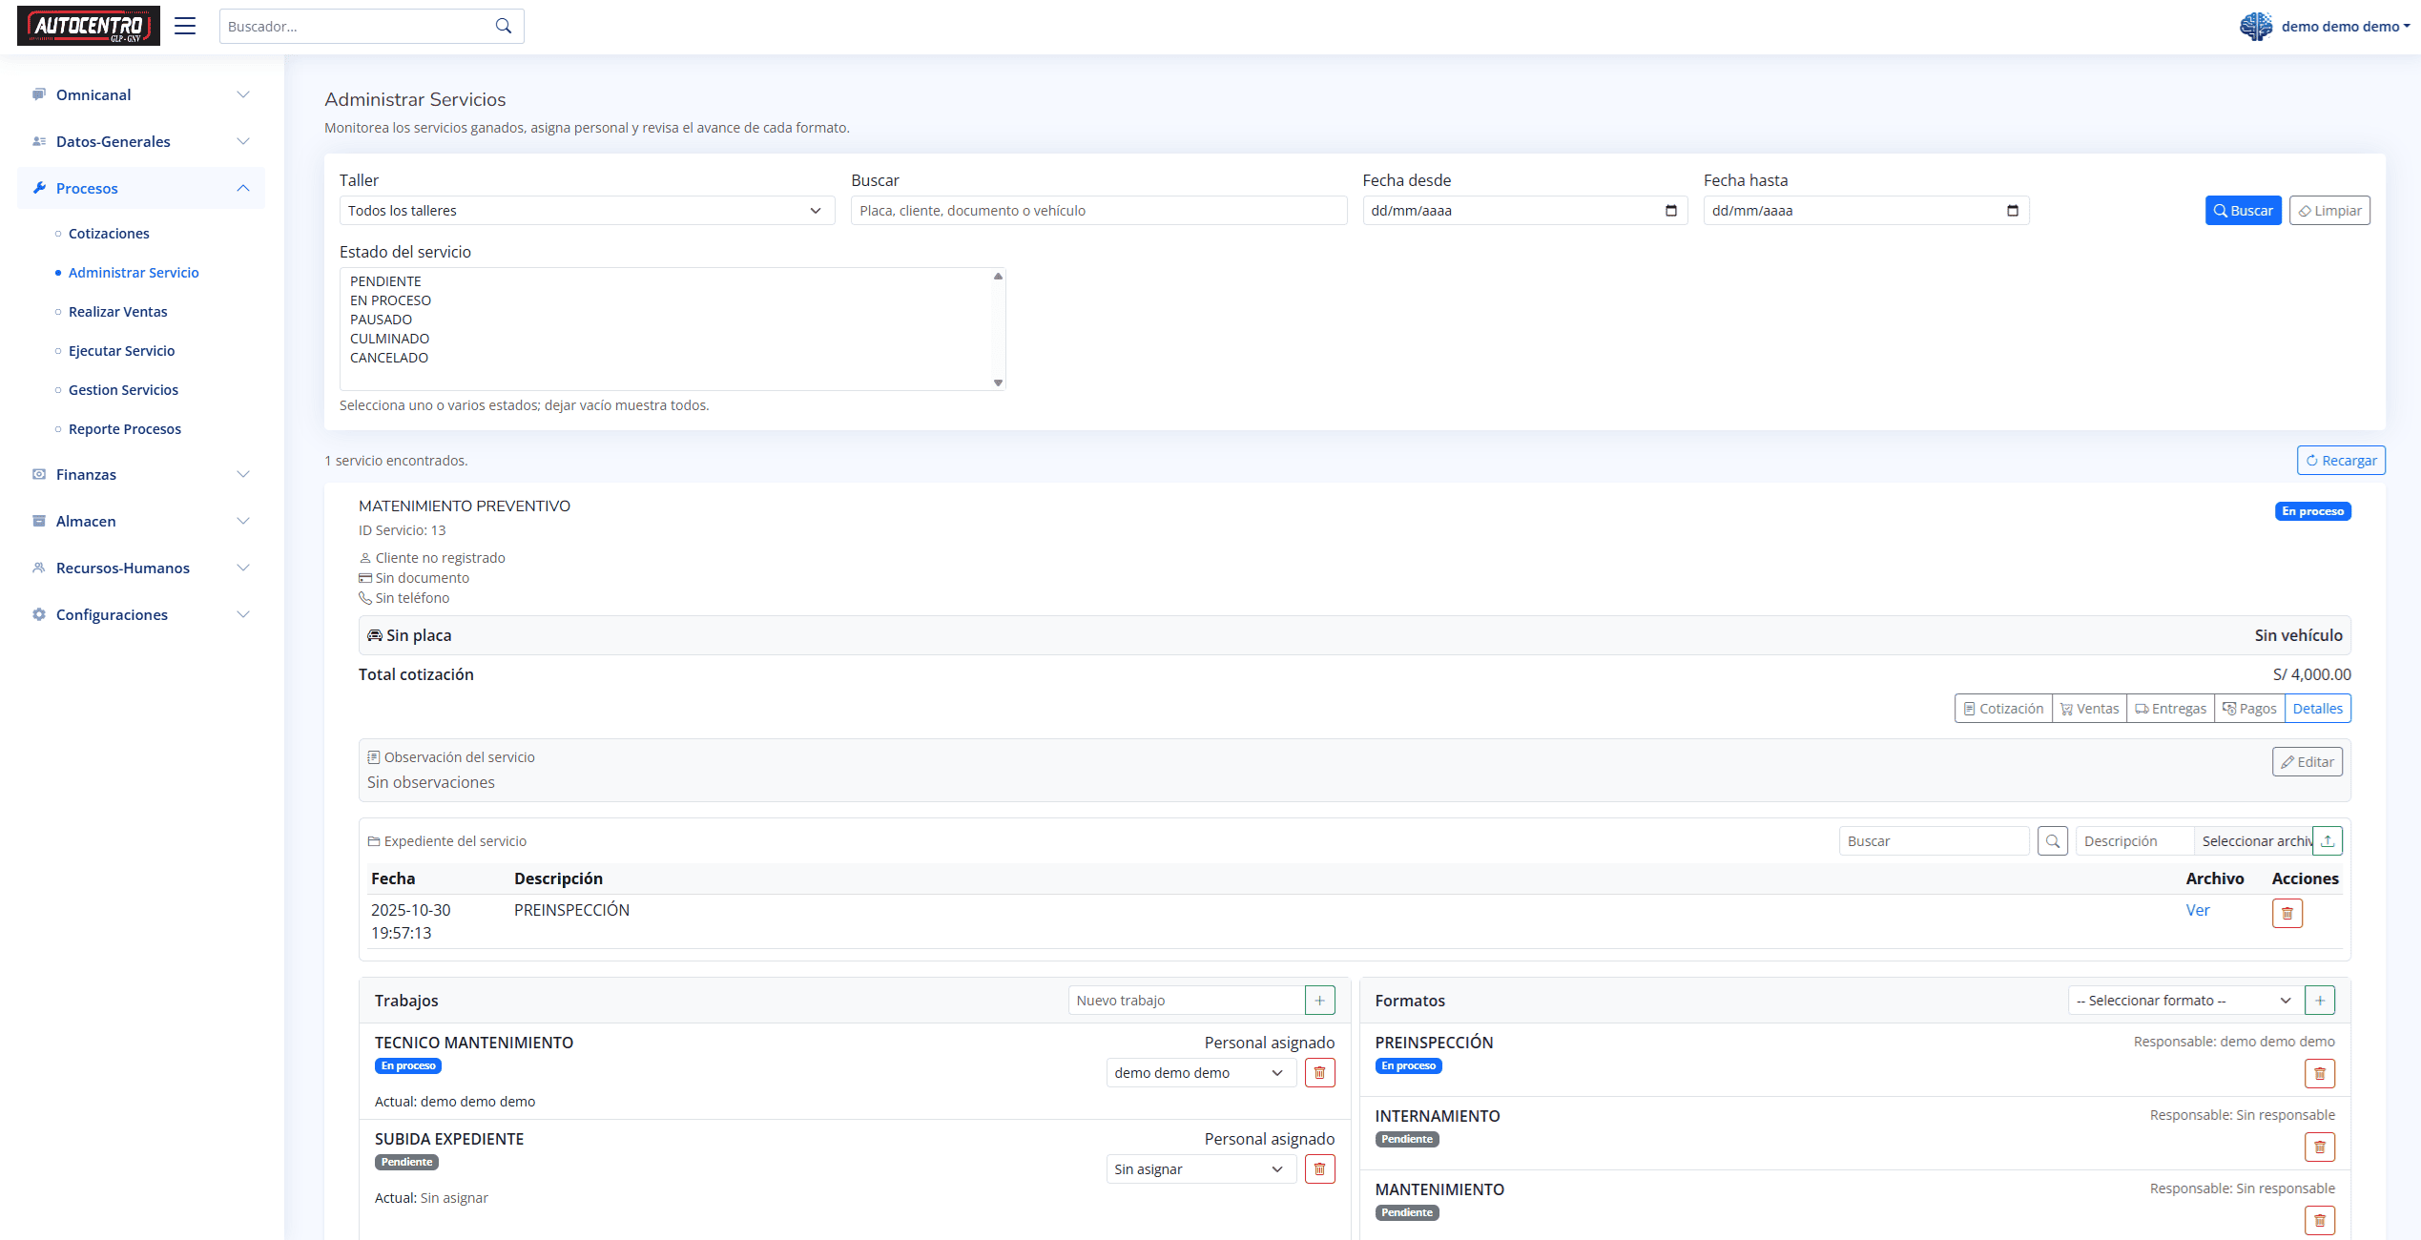Open personal asignado dropdown for SUBIDA EXPEDIENTE
The image size is (2421, 1240).
click(x=1199, y=1168)
